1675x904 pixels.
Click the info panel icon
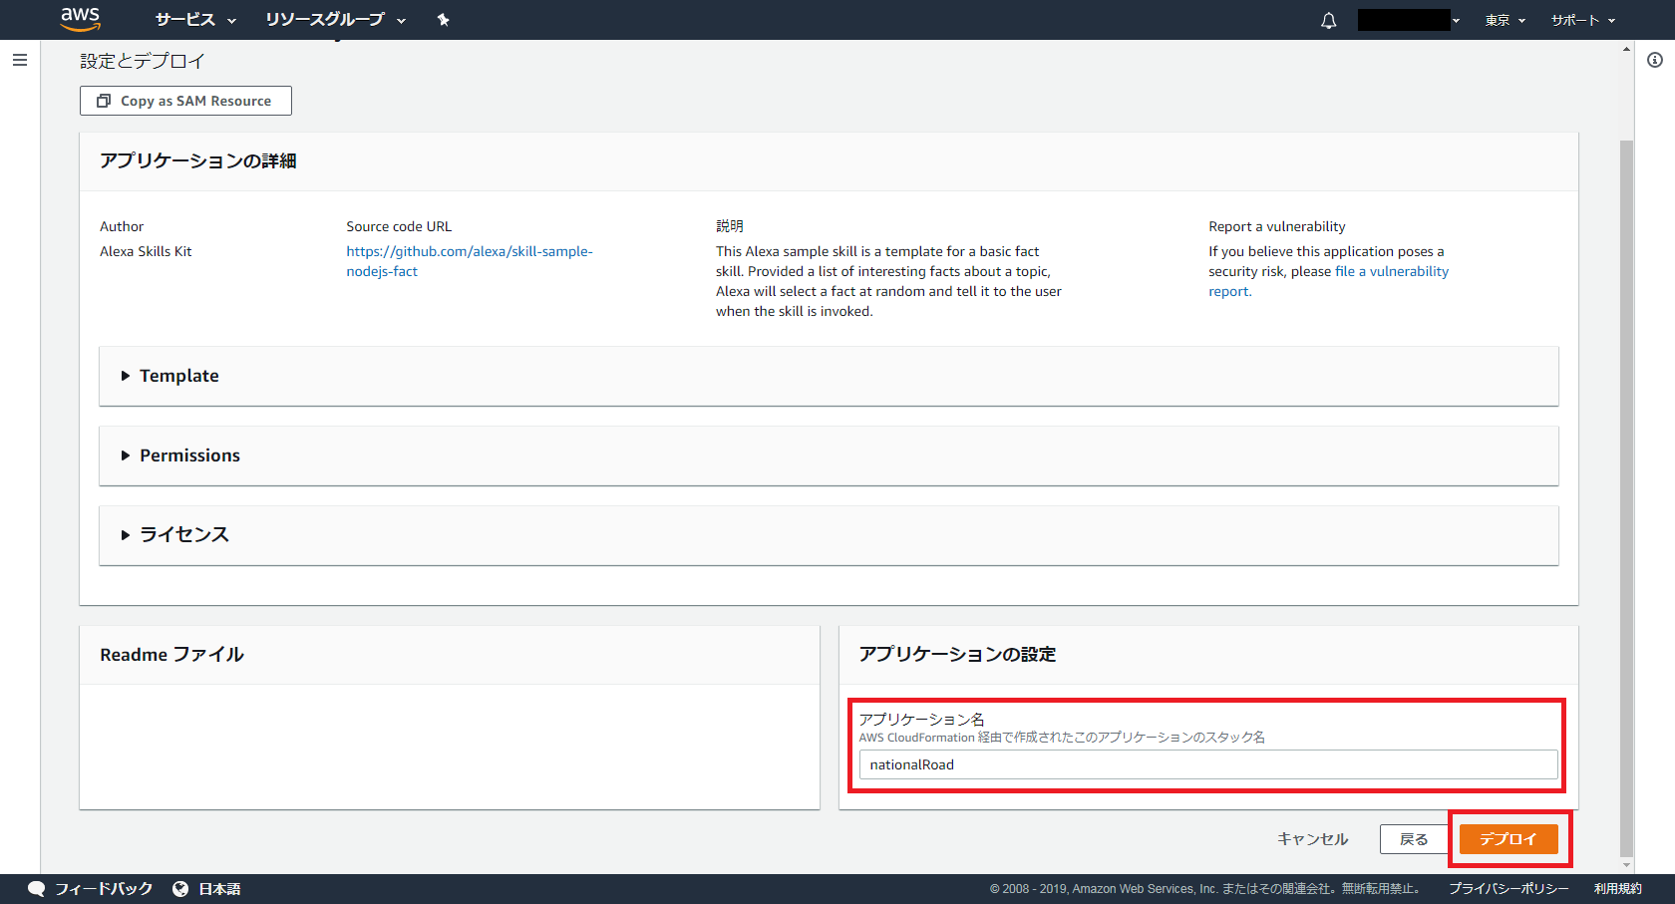click(1655, 60)
